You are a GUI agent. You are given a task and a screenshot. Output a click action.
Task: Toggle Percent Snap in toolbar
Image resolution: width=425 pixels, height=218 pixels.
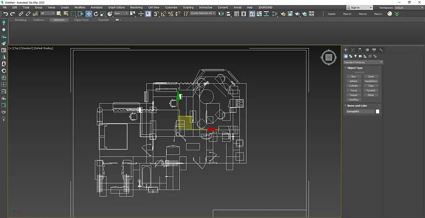[171, 14]
